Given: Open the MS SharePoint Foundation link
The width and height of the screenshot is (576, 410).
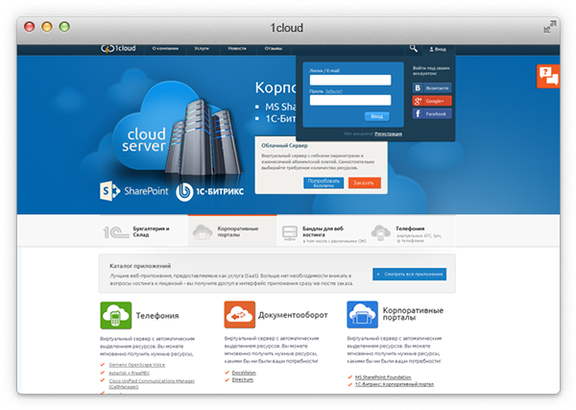Looking at the screenshot, I should (x=383, y=377).
